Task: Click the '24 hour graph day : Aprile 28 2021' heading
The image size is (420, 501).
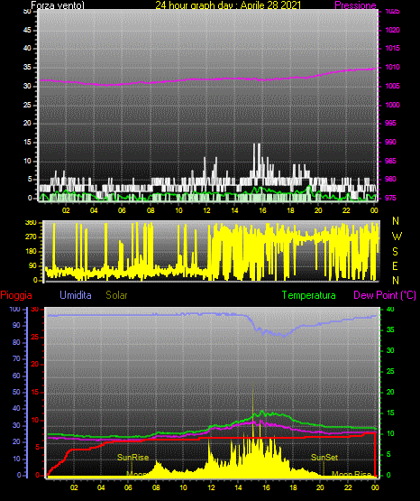Action: (228, 5)
